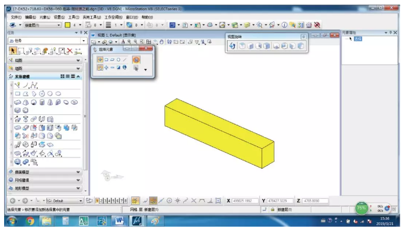The width and height of the screenshot is (409, 231).
Task: Click the green 75% circular indicator
Action: pyautogui.click(x=362, y=208)
